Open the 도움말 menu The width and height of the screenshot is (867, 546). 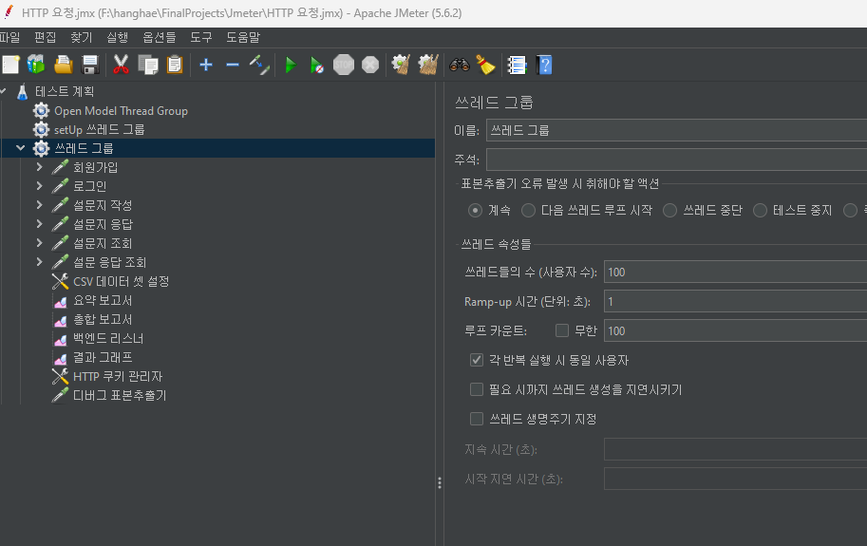243,37
